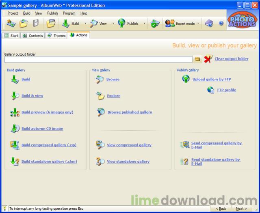Expand the Publish toolbar dropdown arrow
This screenshot has width=260, height=213.
[x=145, y=24]
